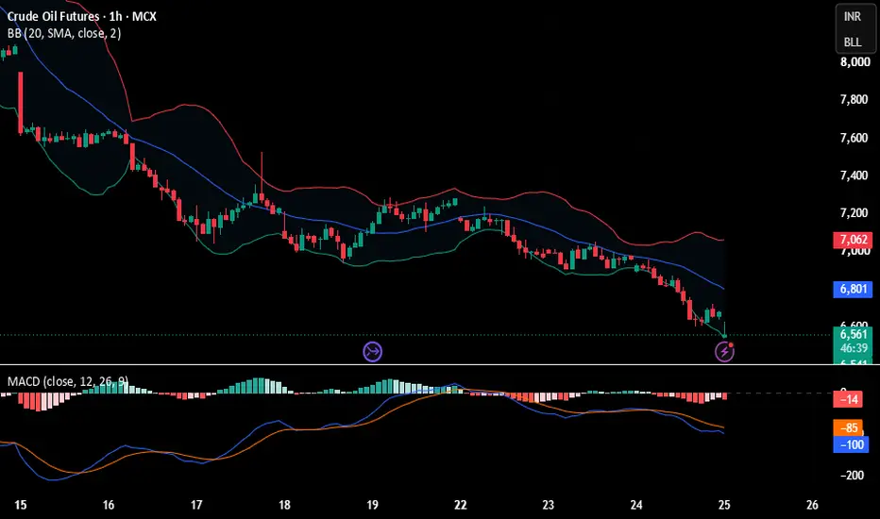Click the 7,200 price axis label
Image resolution: width=880 pixels, height=519 pixels.
[855, 213]
